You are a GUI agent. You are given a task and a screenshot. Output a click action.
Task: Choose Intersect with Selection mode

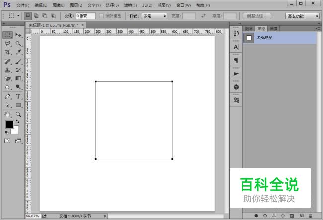tap(53, 16)
